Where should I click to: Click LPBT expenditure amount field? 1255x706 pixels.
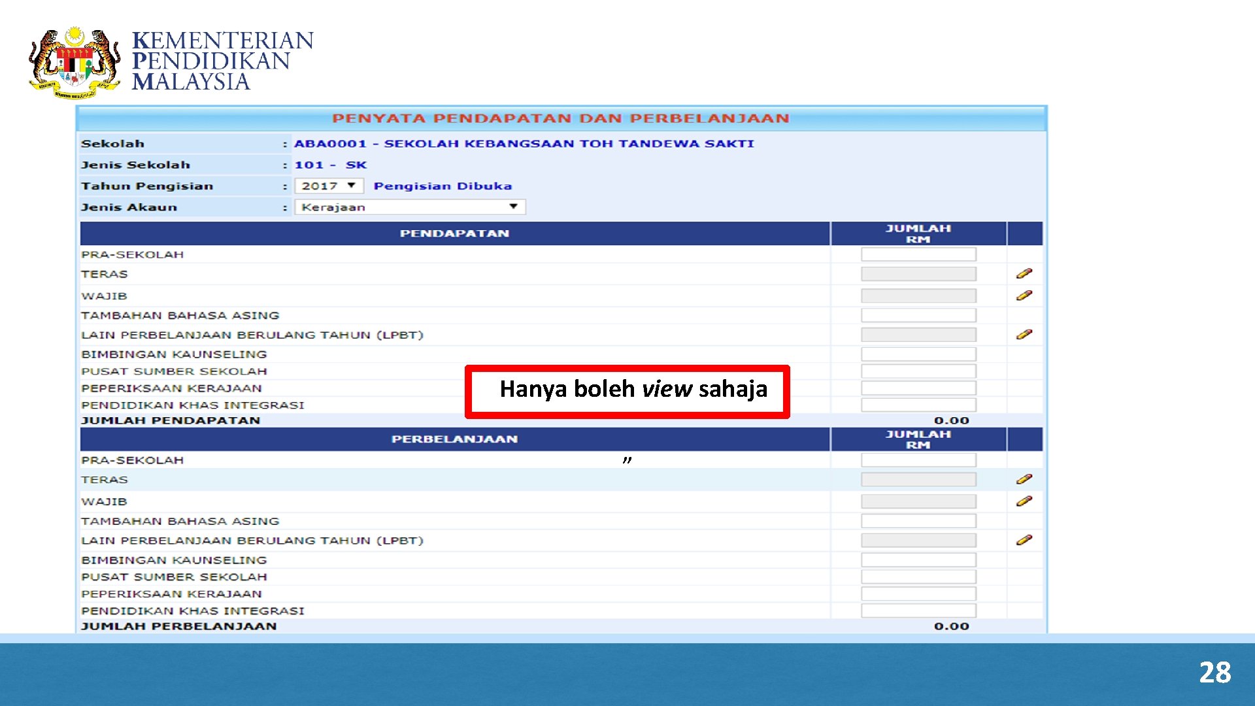click(918, 541)
